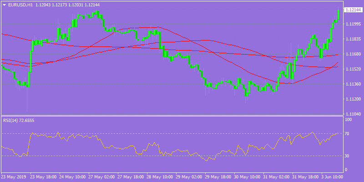Screen dimensions: 364x182
Task: Select time label 23 May 18:00
Action: (x=43, y=177)
